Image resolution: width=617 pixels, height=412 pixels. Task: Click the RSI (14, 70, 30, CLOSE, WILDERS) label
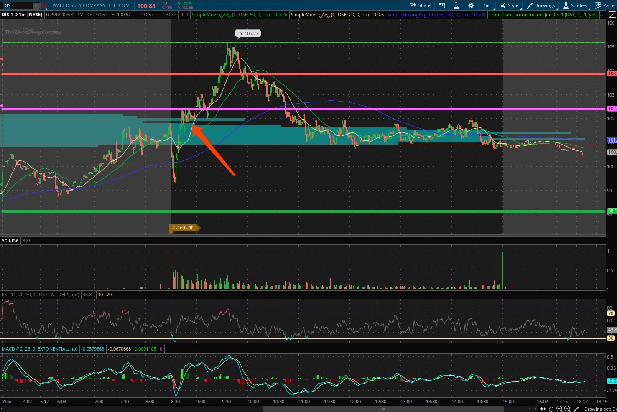point(41,295)
